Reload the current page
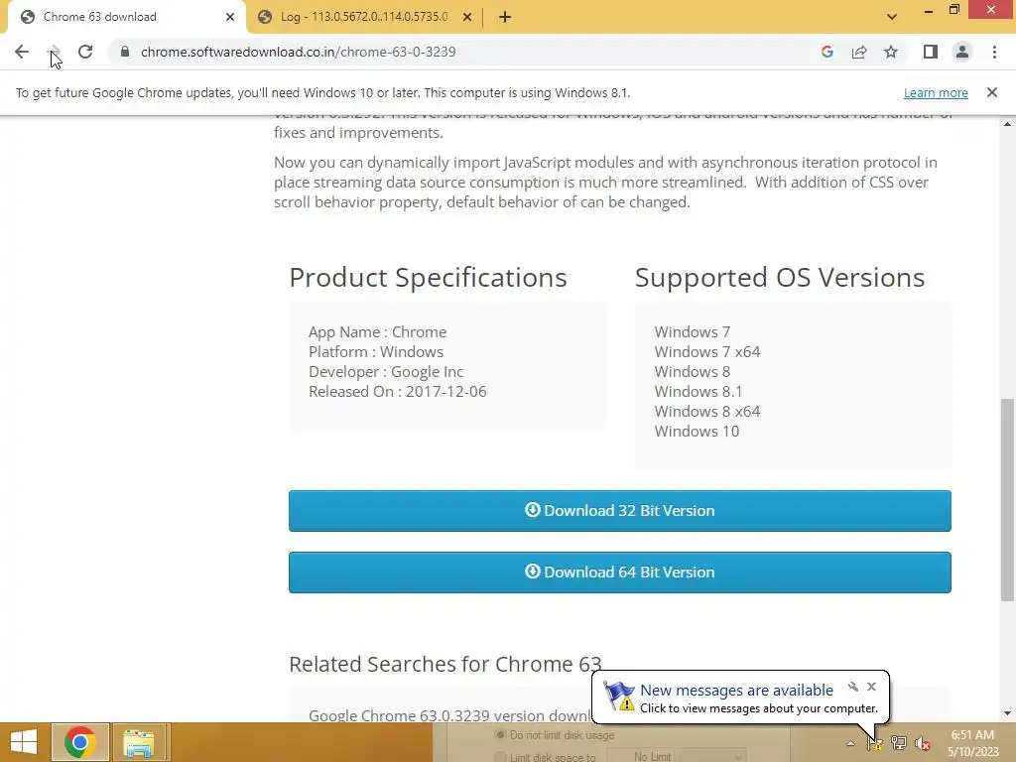Screen dimensions: 1016x762 pyautogui.click(x=85, y=52)
